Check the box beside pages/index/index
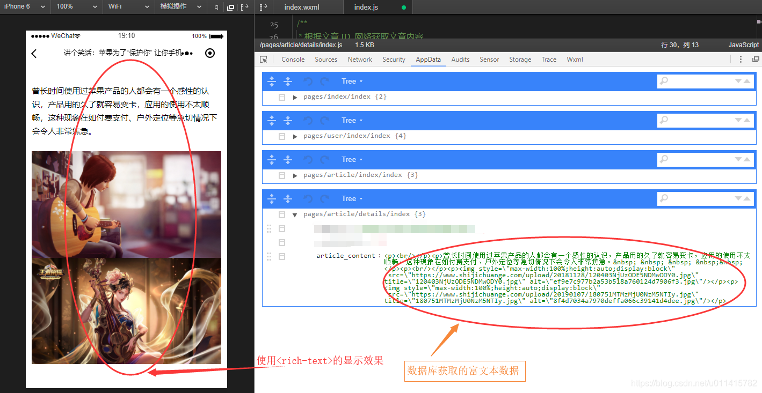The height and width of the screenshot is (393, 762). coord(281,98)
